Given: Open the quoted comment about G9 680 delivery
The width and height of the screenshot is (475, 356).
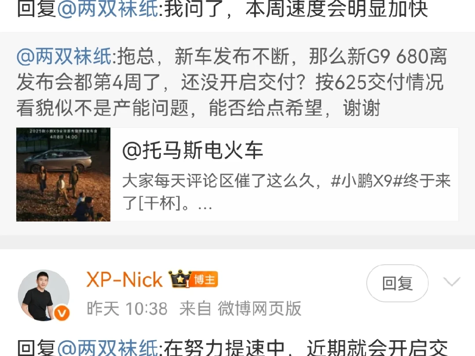Looking at the screenshot, I should (x=232, y=82).
